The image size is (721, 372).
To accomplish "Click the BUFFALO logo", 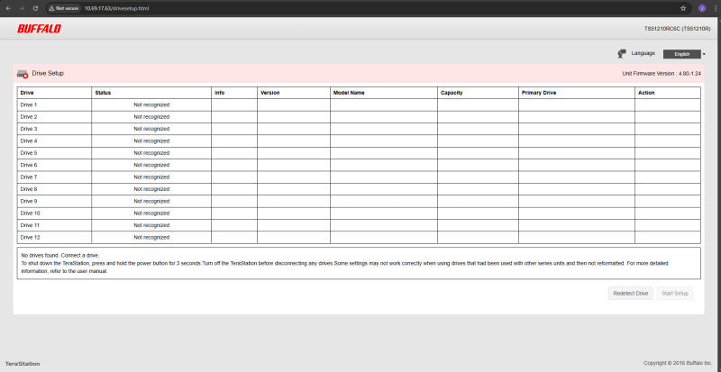I will [x=39, y=29].
